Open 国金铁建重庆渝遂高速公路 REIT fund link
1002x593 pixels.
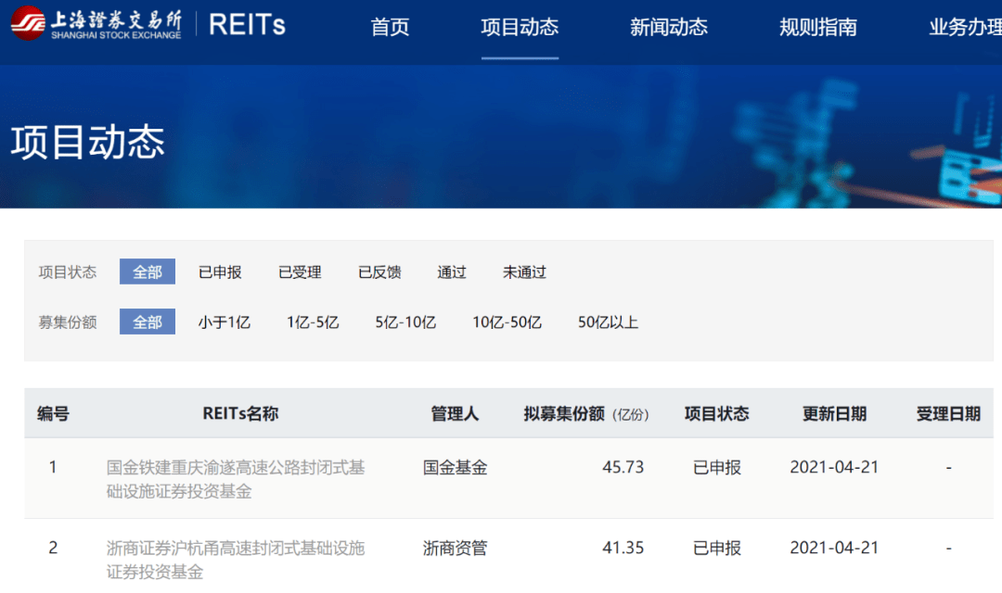pyautogui.click(x=235, y=479)
